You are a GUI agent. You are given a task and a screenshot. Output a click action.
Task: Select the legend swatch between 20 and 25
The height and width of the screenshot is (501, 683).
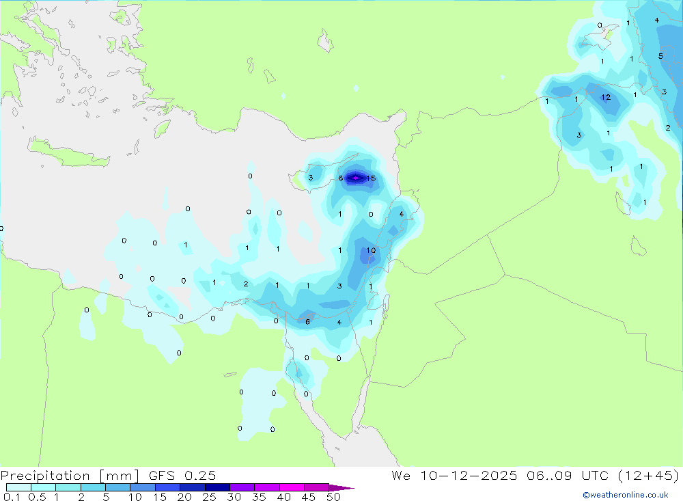[x=193, y=487]
